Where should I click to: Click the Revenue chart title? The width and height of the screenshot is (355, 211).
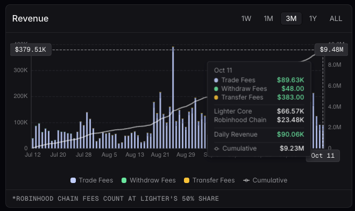(30, 19)
